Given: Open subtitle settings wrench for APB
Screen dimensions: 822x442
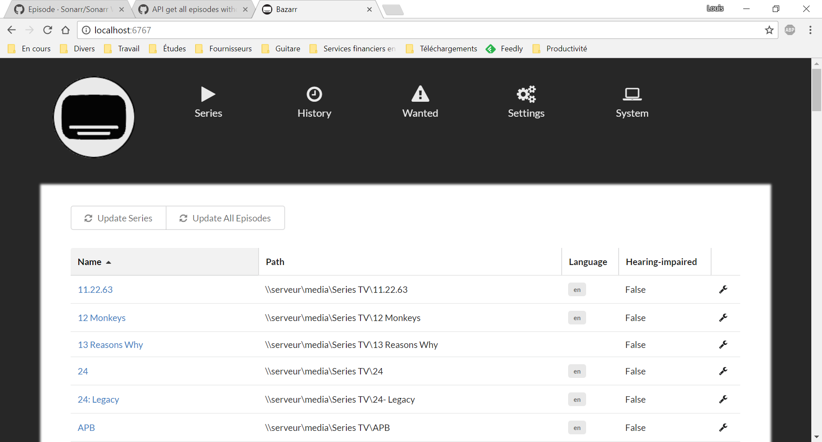Looking at the screenshot, I should (x=723, y=427).
